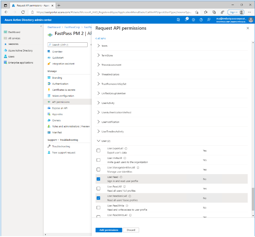Click the help question mark icon

coord(201,20)
